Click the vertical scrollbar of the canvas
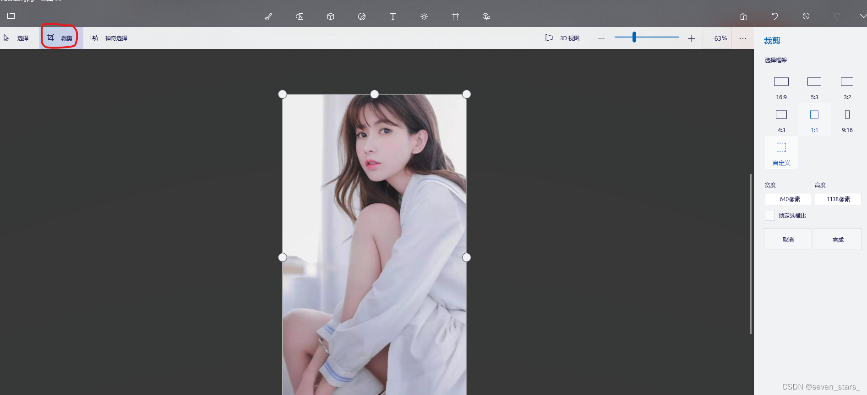This screenshot has height=395, width=867. tap(751, 254)
